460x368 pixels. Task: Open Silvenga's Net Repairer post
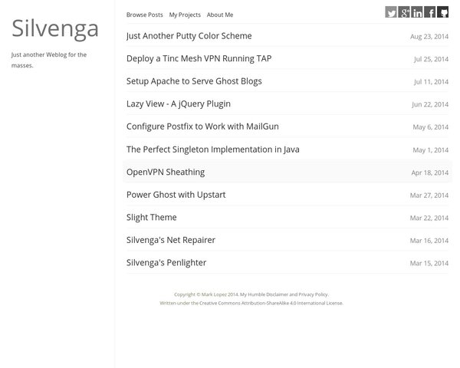tap(170, 240)
